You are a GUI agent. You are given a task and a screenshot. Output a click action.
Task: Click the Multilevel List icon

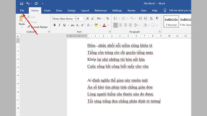coord(132,19)
